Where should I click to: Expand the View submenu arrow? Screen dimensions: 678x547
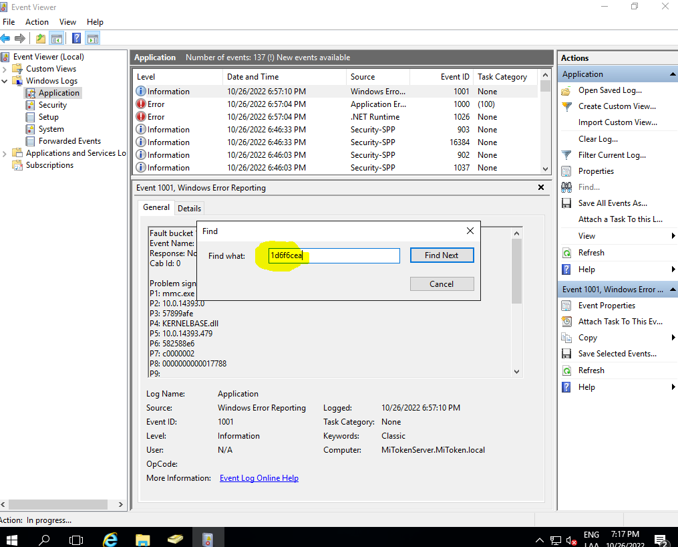coord(673,236)
